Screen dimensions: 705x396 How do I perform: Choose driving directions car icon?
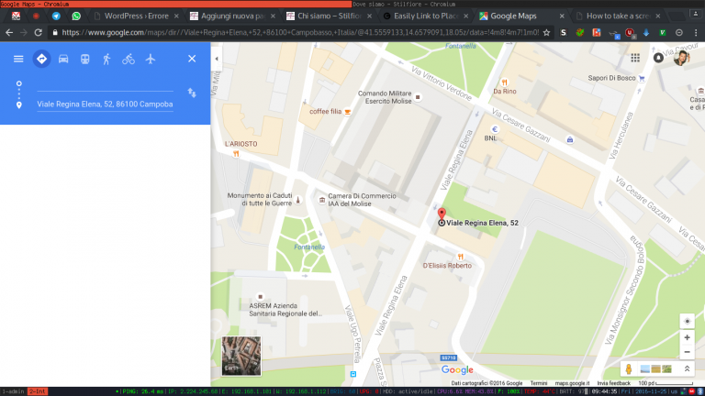[x=63, y=59]
